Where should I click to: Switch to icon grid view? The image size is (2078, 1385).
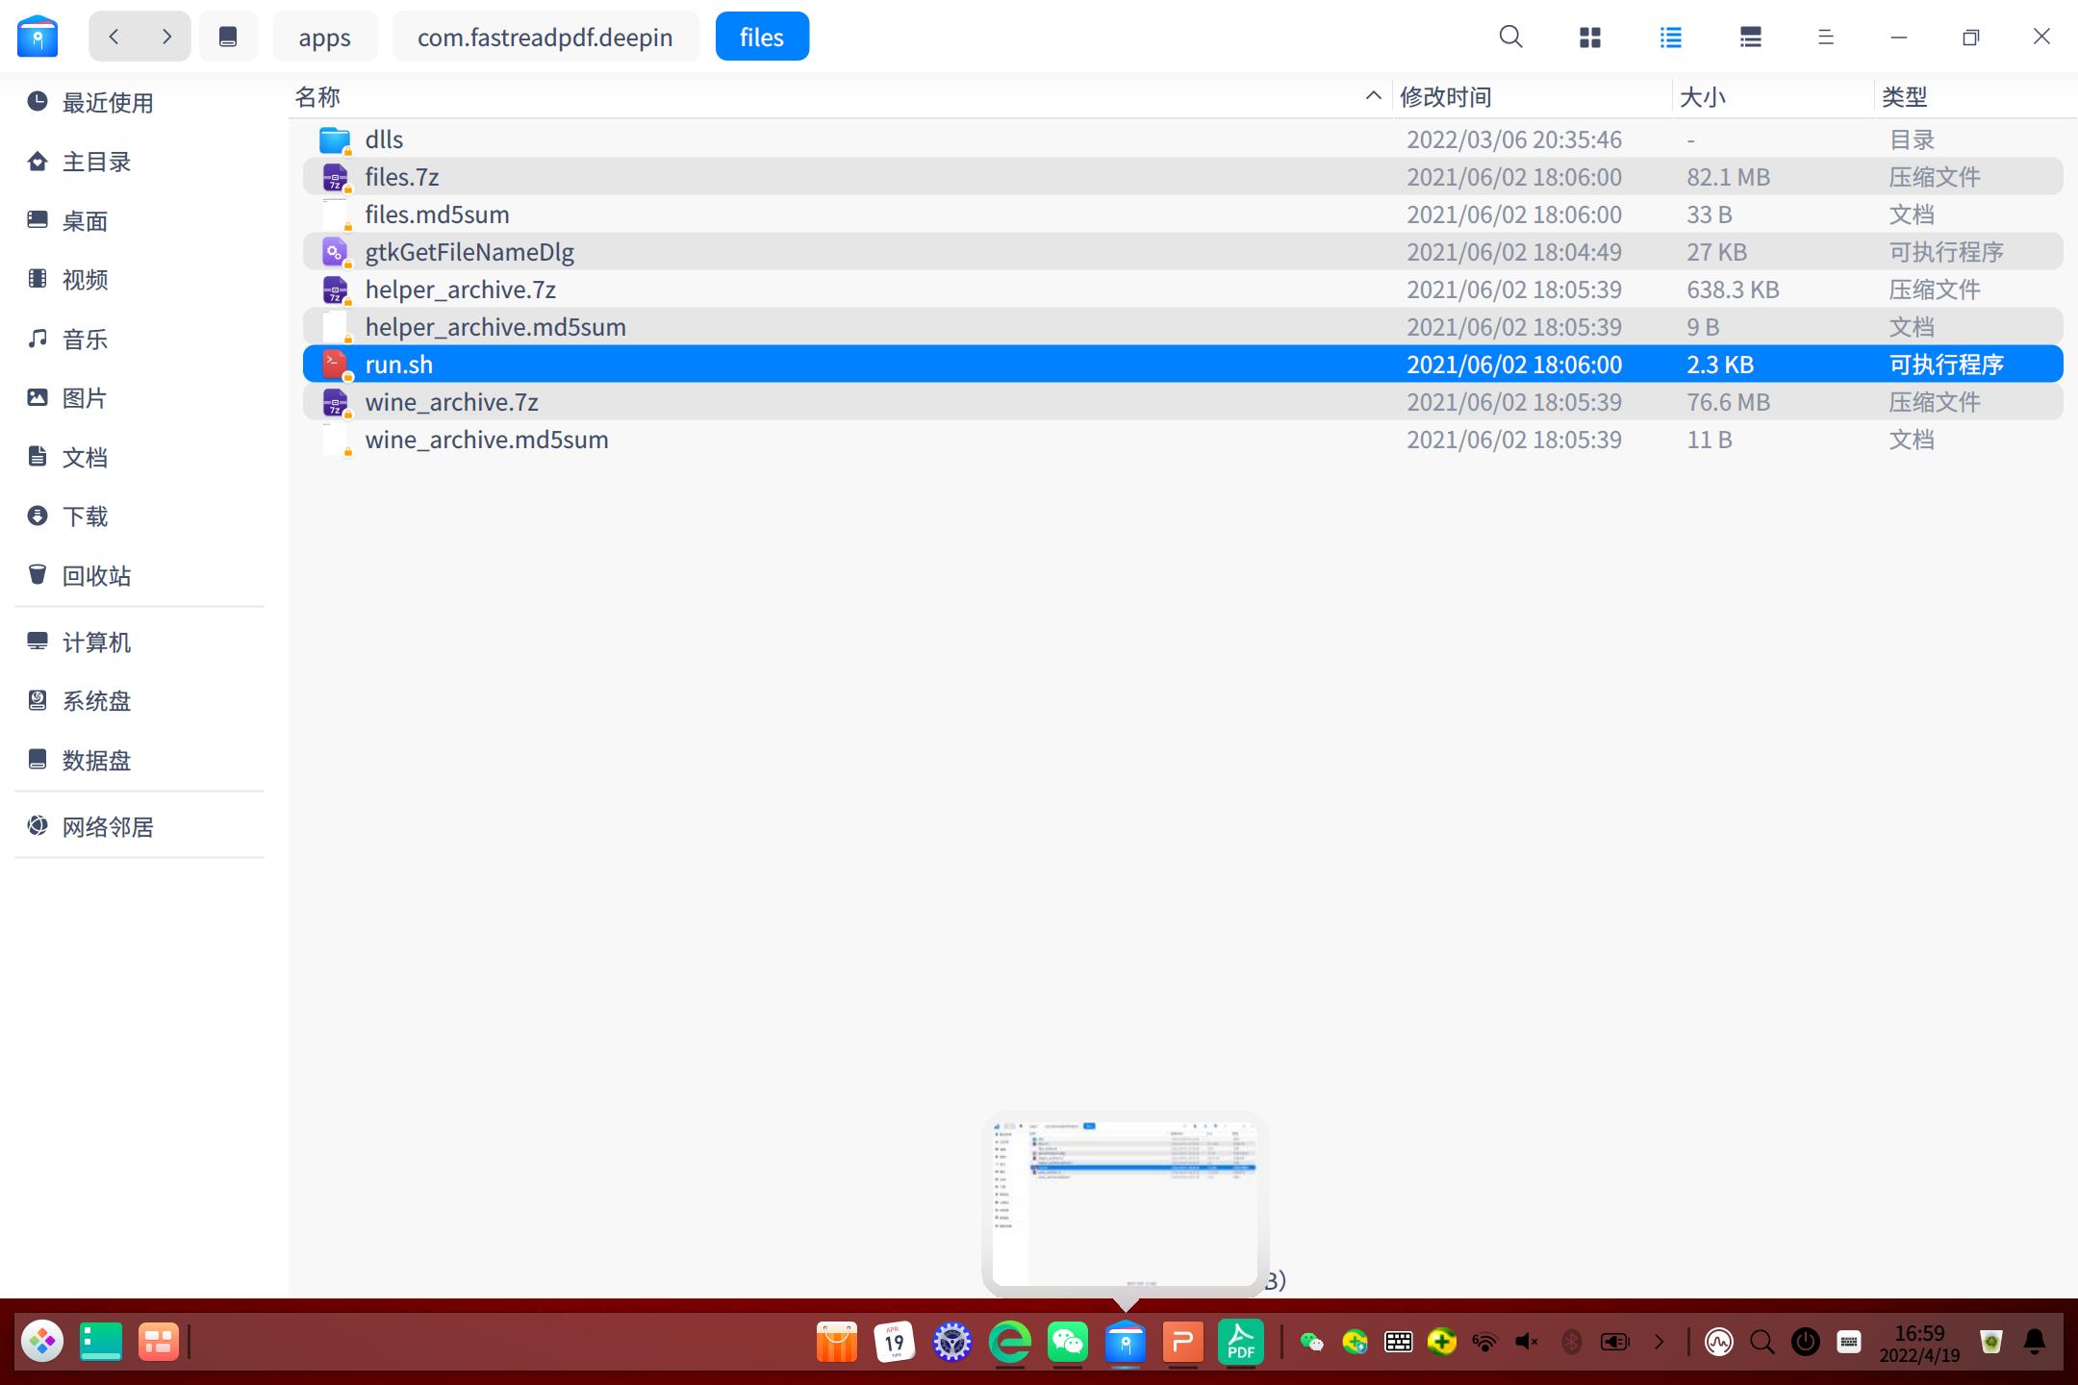(x=1590, y=37)
